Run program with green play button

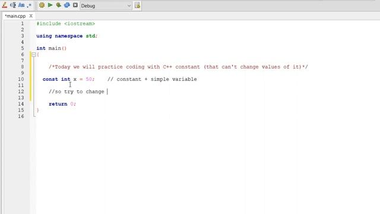(x=50, y=5)
